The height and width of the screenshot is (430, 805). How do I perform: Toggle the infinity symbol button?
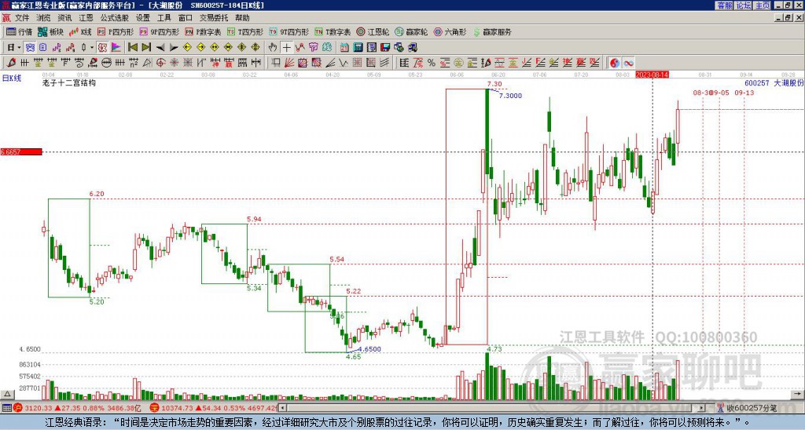[628, 63]
